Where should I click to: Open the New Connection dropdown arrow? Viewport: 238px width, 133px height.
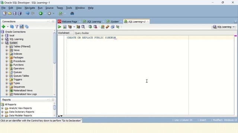[8, 27]
